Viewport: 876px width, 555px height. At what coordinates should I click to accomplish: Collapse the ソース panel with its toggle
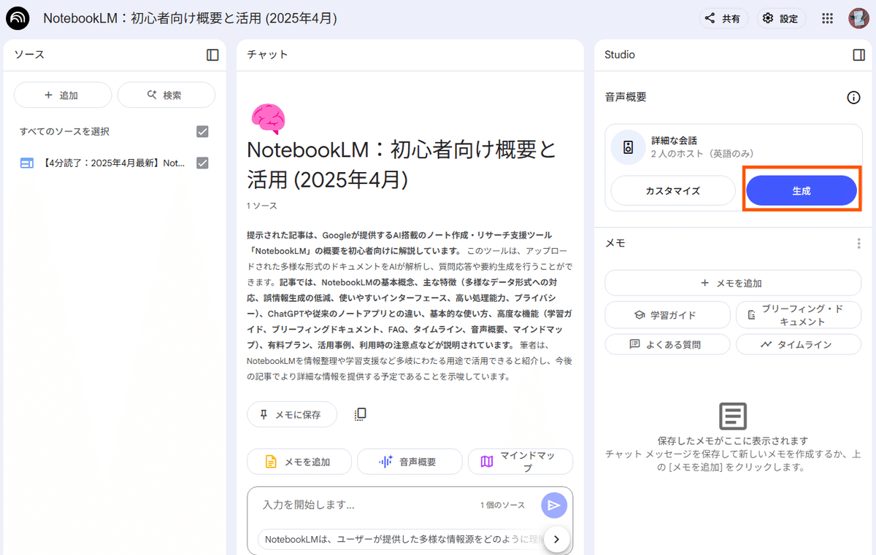pyautogui.click(x=212, y=55)
